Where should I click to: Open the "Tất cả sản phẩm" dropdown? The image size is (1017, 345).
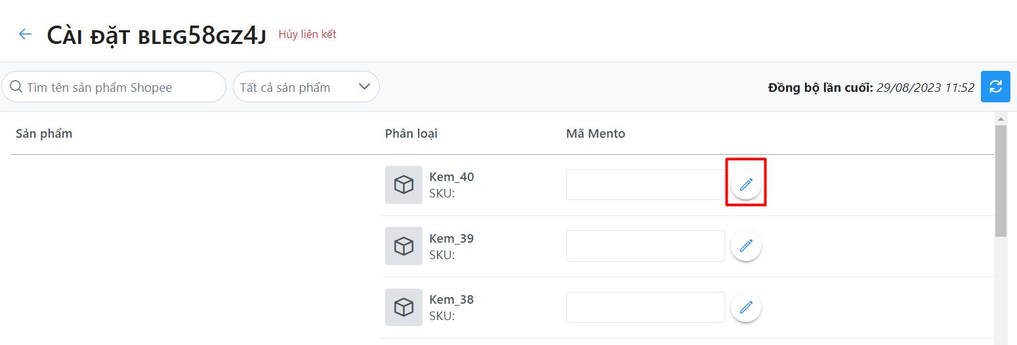coord(306,87)
